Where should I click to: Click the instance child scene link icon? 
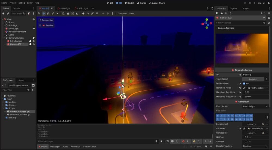tap(8, 14)
